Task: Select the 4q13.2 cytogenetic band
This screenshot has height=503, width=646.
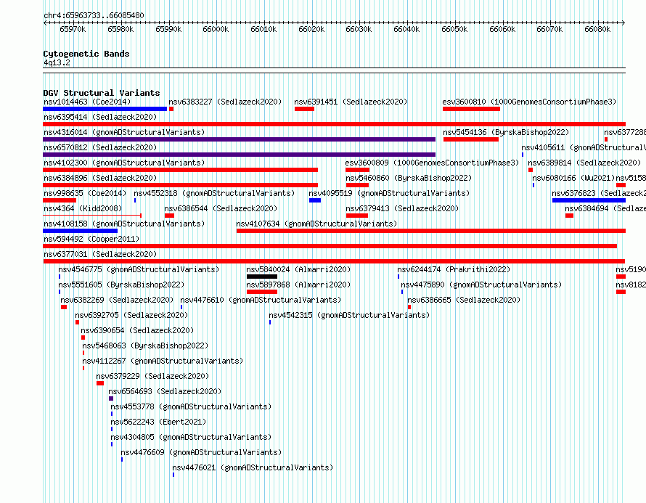Action: point(57,63)
